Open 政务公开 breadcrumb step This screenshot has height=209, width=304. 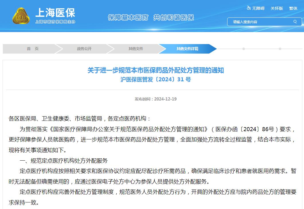point(84,49)
